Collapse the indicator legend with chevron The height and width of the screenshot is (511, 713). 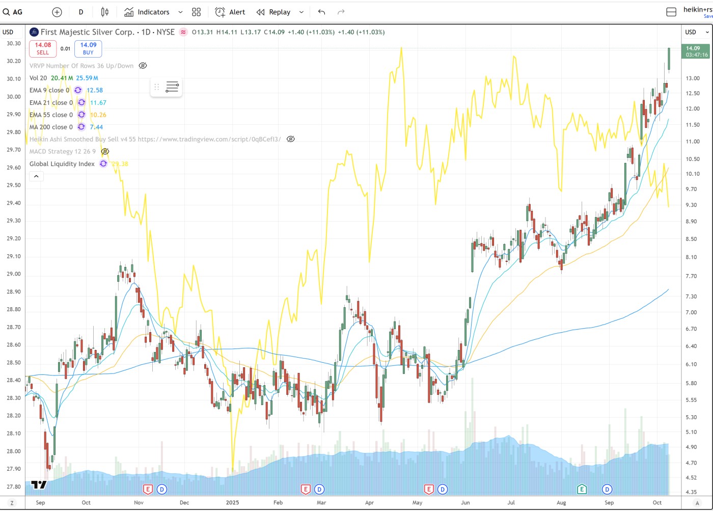[x=36, y=176]
